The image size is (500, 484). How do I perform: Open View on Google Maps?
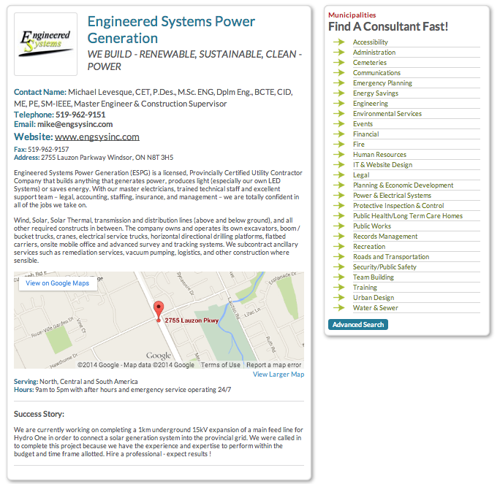pos(58,283)
